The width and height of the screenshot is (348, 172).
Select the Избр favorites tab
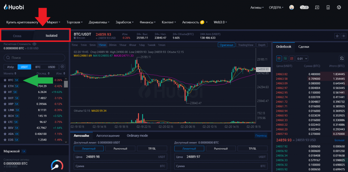click(11, 67)
